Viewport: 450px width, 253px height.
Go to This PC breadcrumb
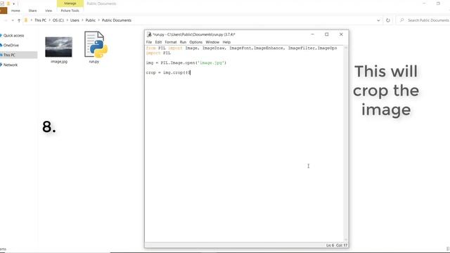coord(40,20)
